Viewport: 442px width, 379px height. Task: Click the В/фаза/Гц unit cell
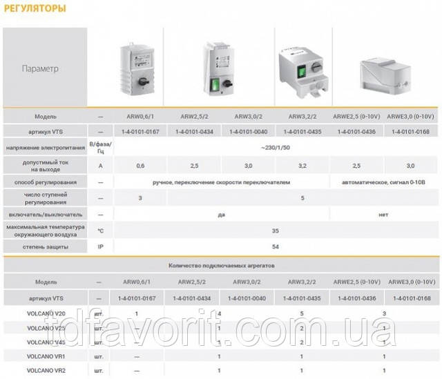click(100, 148)
